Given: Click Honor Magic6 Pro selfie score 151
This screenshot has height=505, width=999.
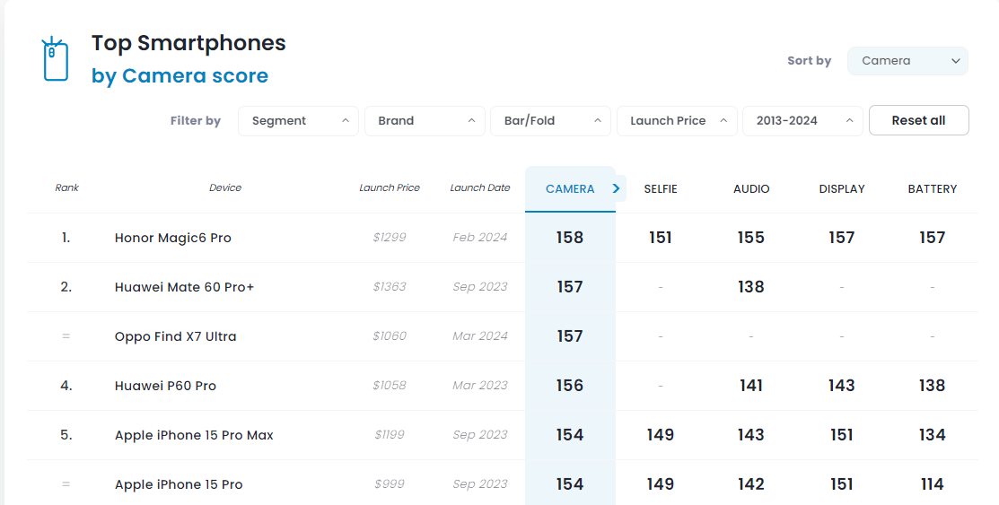Looking at the screenshot, I should 661,238.
